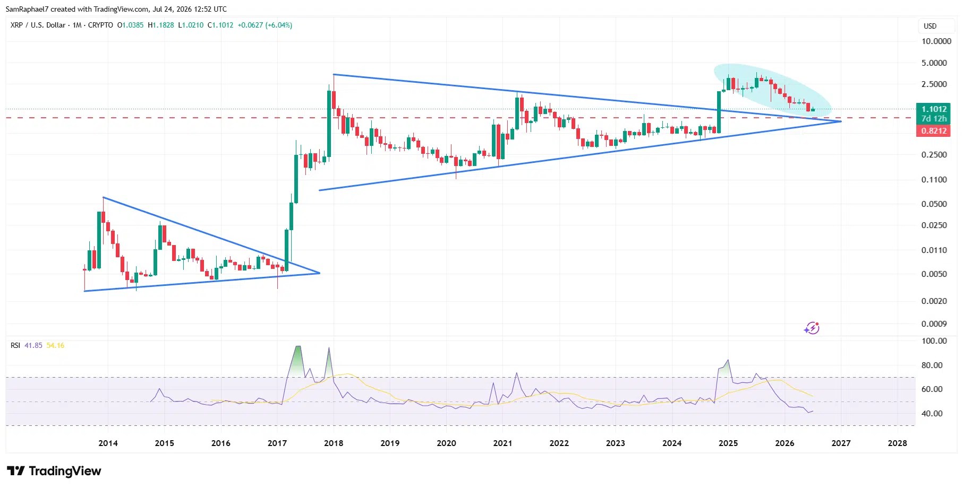
Task: Click the 2014 time axis label
Action: tap(108, 443)
